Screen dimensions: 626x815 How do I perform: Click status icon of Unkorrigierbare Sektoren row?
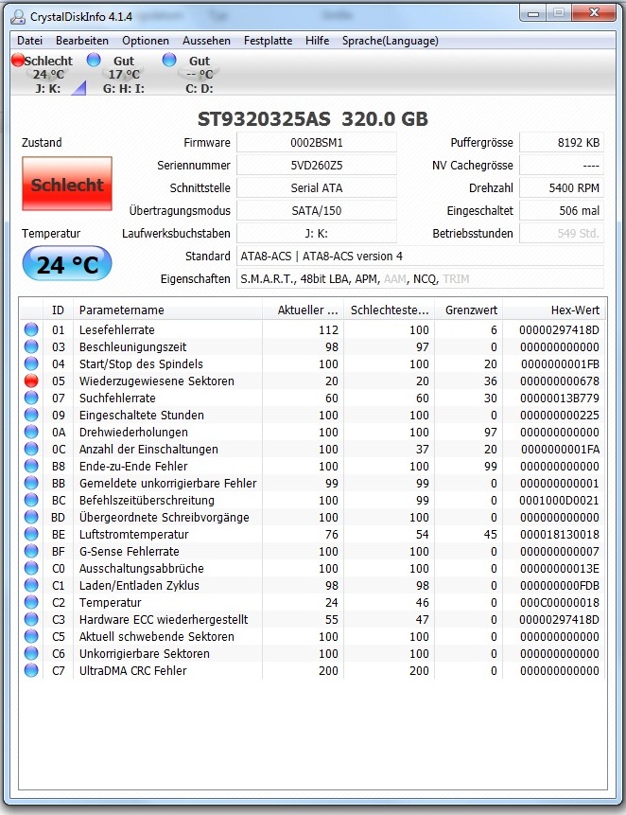(x=31, y=653)
